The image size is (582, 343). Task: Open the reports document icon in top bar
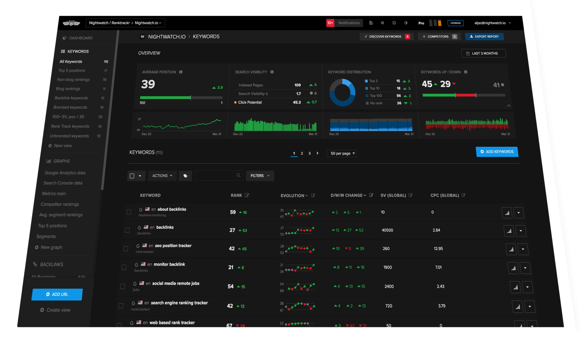click(x=371, y=23)
